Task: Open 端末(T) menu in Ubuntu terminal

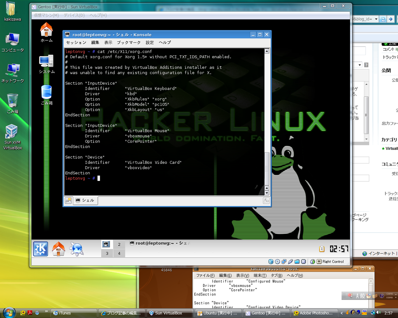Action: tap(260, 275)
